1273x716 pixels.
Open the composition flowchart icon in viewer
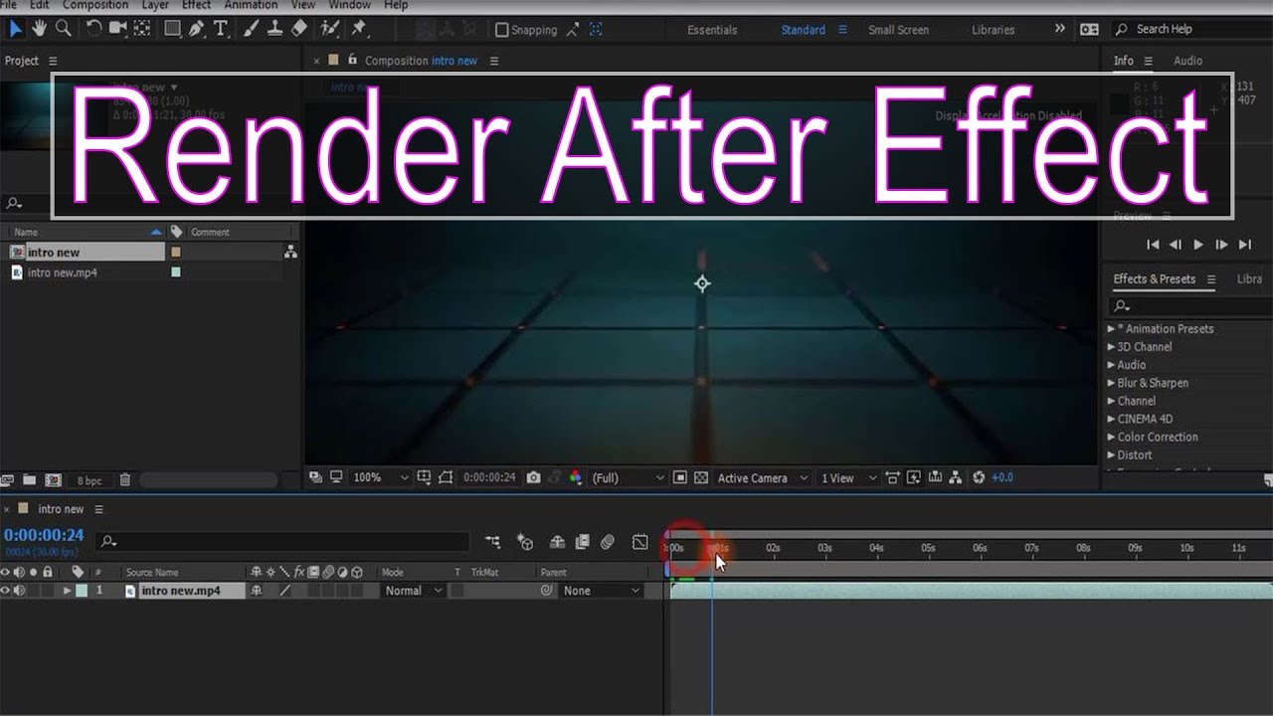coord(956,478)
